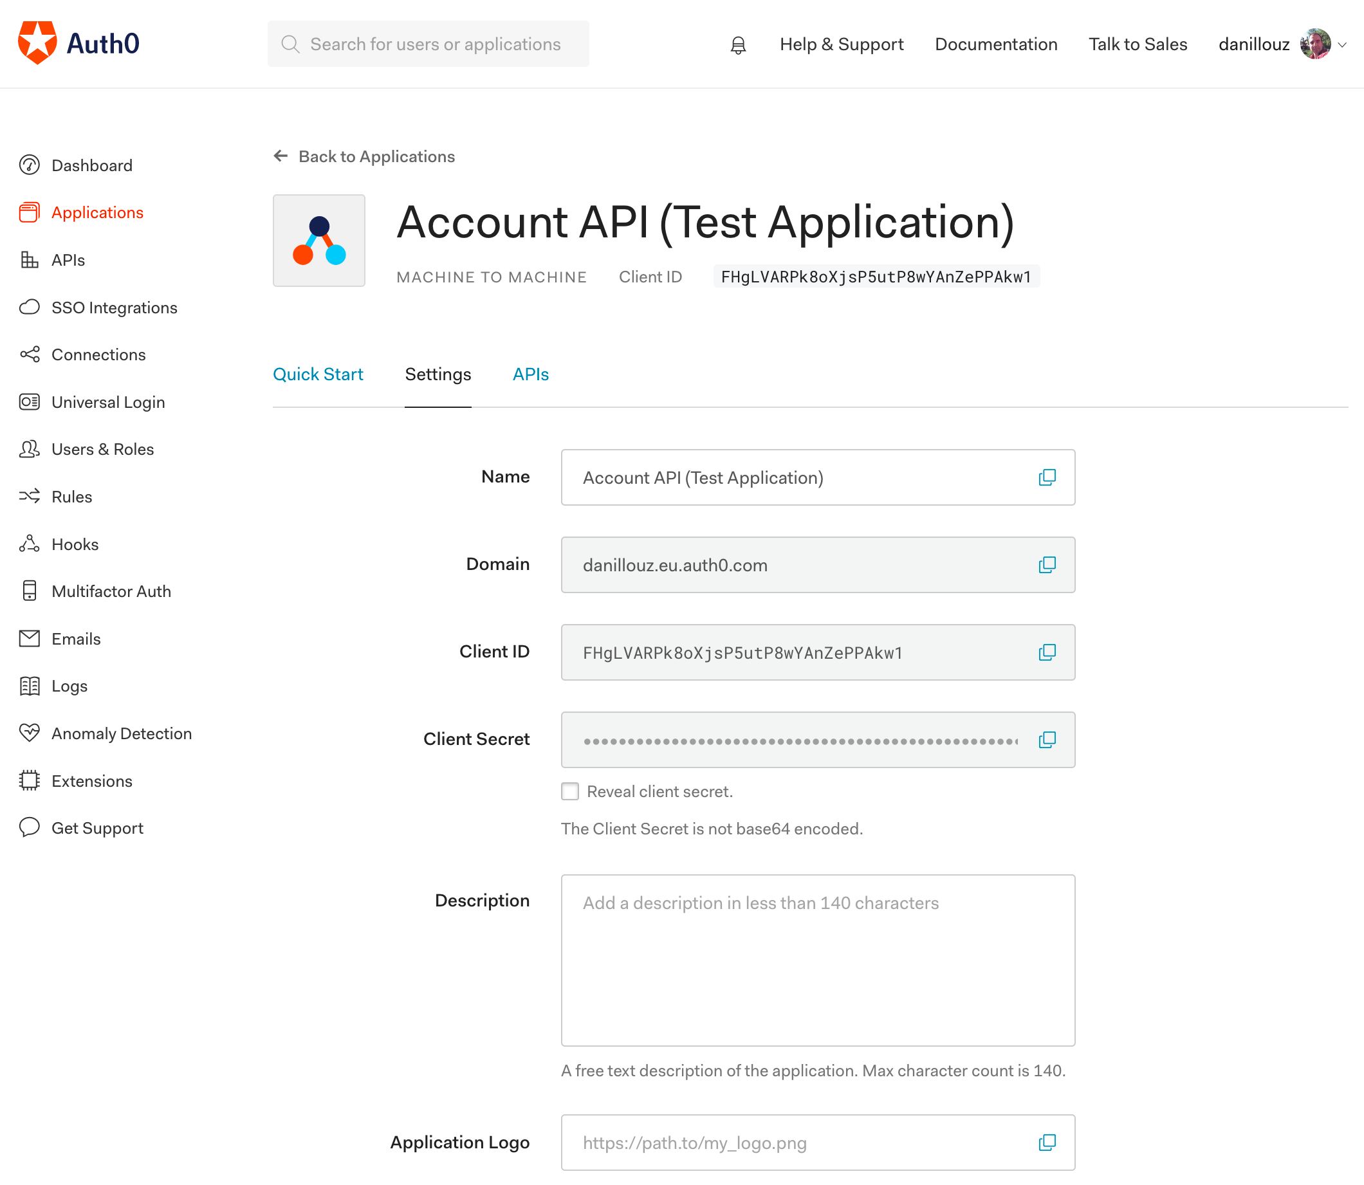
Task: Copy the Client ID field value
Action: tap(1047, 652)
